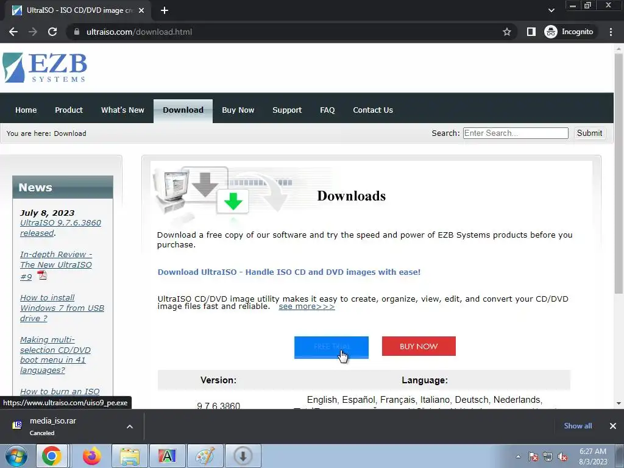Click the scrollbar down arrow
624x468 pixels.
(619, 403)
